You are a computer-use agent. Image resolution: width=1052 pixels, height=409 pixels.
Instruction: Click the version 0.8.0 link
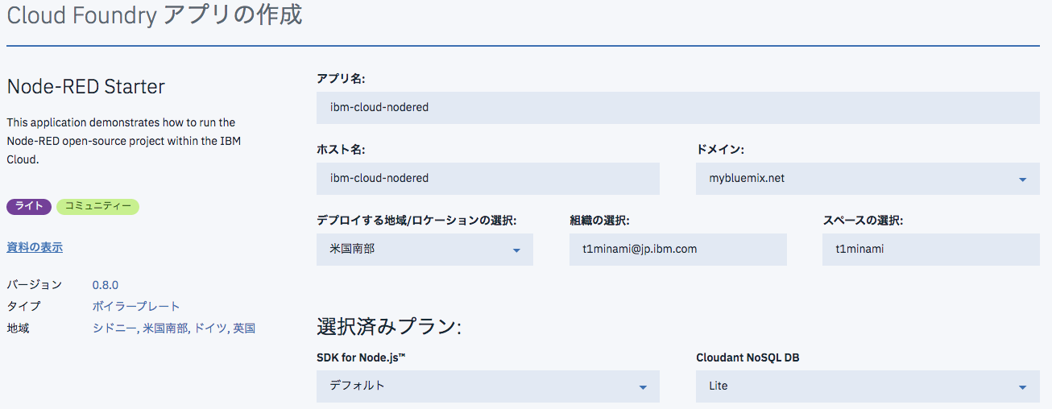tap(106, 285)
